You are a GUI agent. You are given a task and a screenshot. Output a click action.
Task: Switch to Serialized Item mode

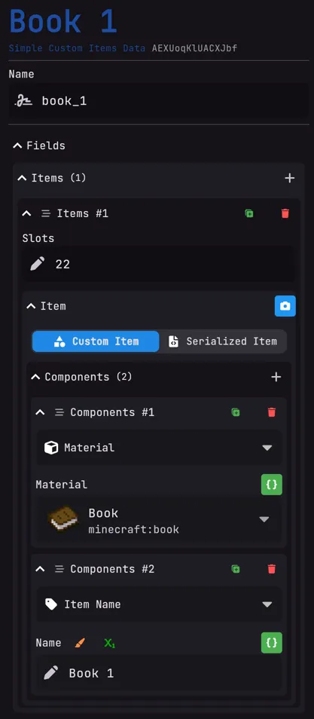[223, 341]
